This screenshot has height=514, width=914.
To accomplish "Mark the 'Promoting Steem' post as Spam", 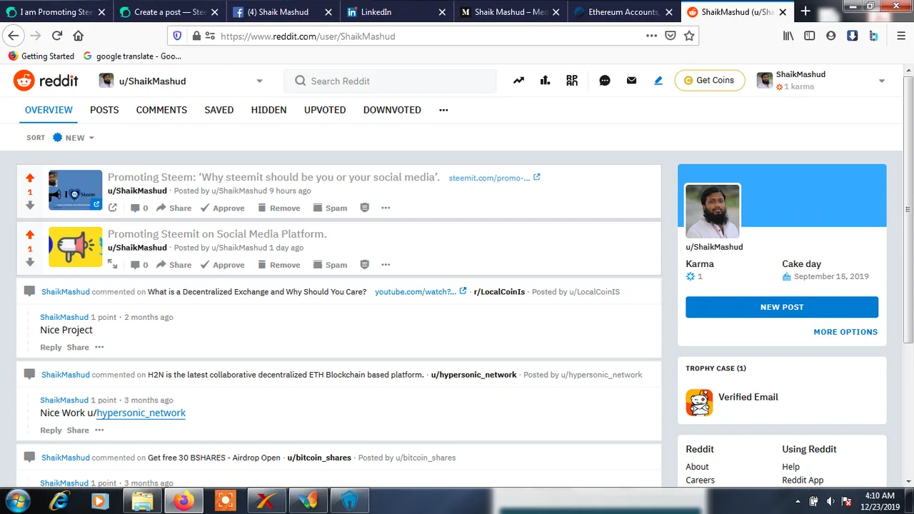I will [x=331, y=208].
